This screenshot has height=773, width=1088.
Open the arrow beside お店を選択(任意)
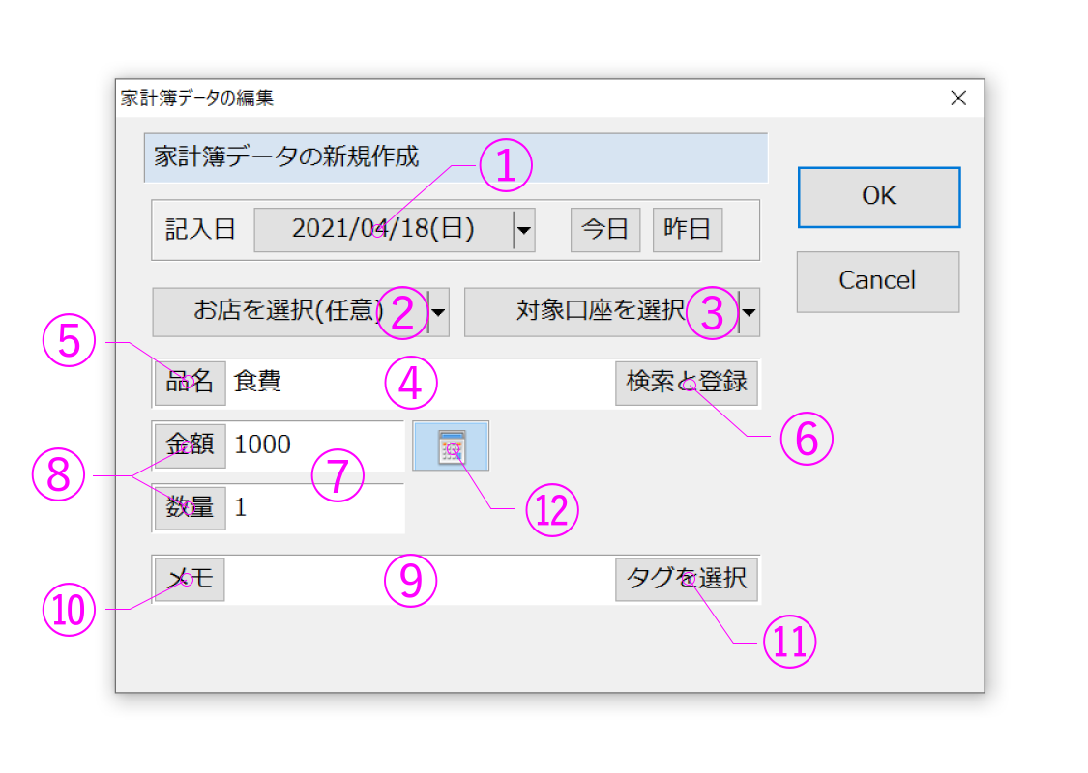pos(438,312)
